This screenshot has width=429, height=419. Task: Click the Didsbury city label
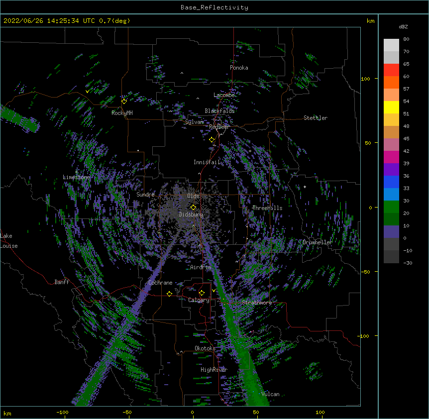coord(191,214)
